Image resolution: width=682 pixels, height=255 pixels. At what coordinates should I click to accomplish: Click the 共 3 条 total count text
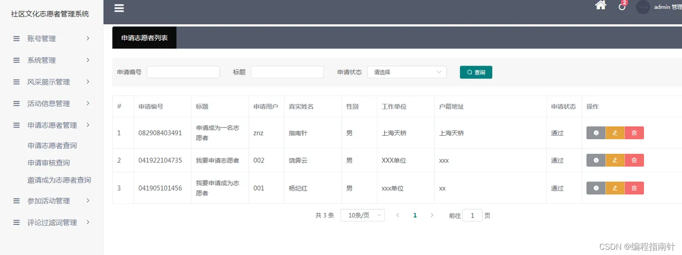324,215
